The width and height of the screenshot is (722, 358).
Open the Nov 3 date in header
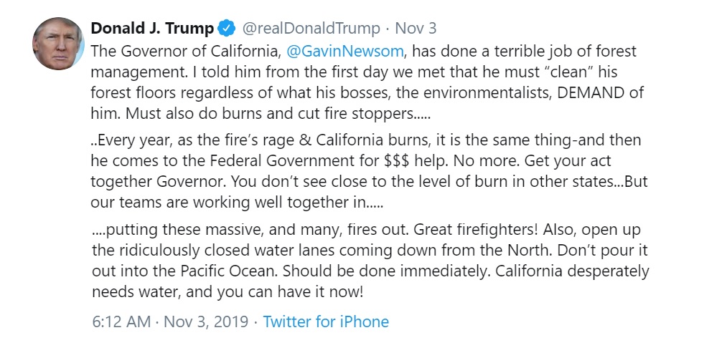(416, 29)
